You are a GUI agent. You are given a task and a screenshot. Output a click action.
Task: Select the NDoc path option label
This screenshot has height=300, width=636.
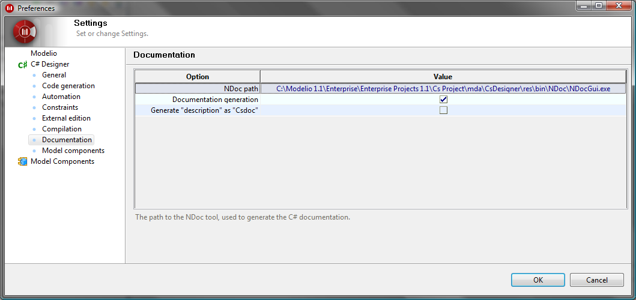tap(241, 88)
